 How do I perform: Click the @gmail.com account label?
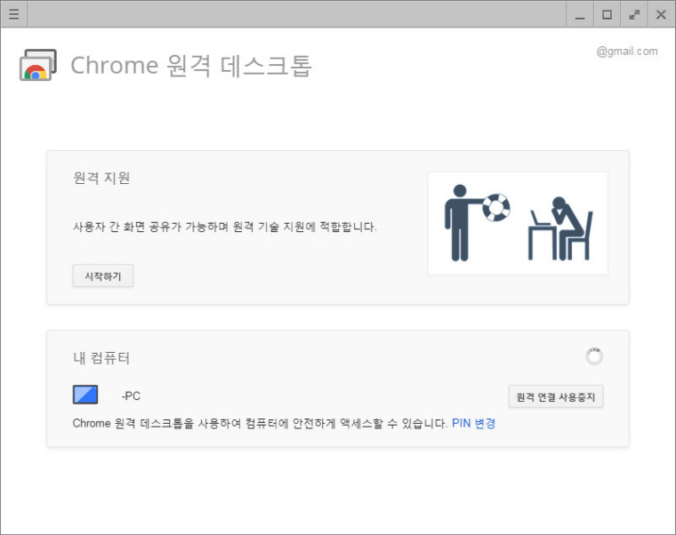pos(627,52)
